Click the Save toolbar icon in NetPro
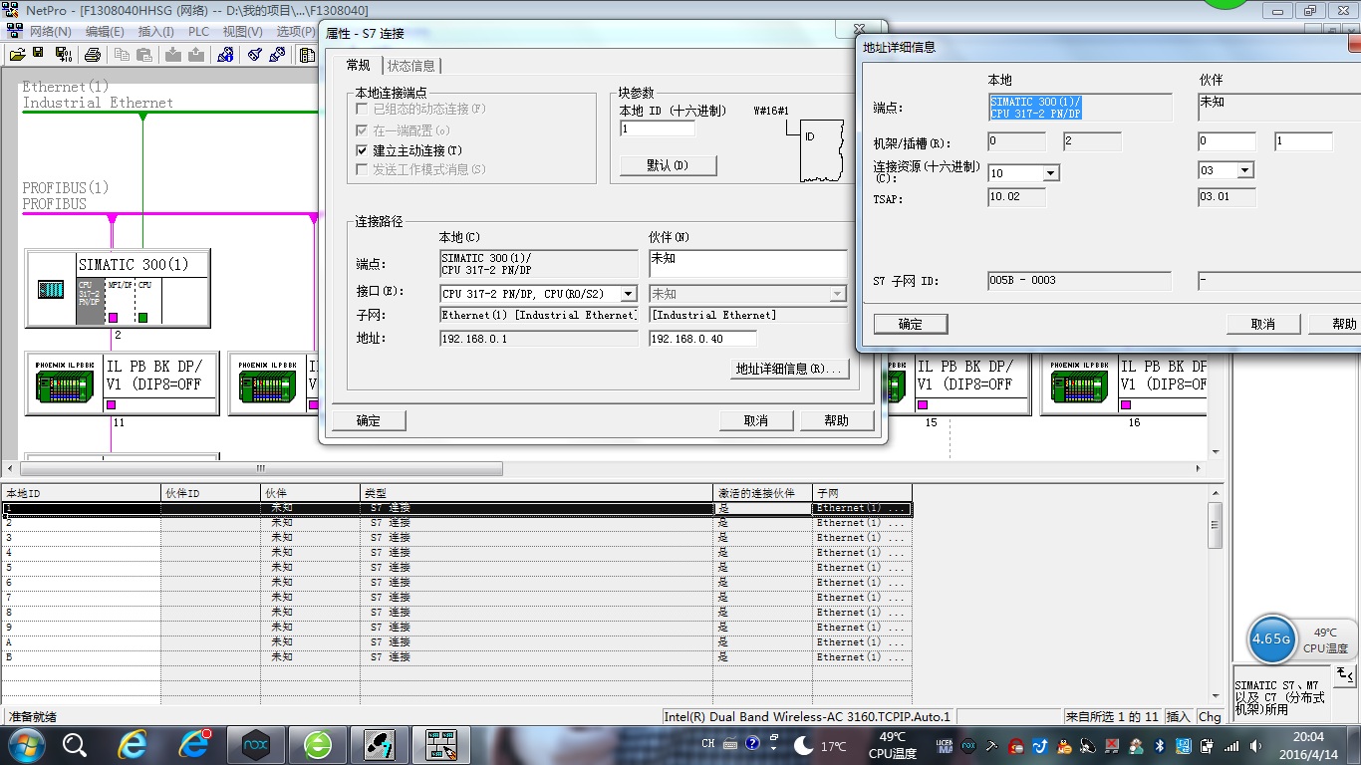 [36, 54]
